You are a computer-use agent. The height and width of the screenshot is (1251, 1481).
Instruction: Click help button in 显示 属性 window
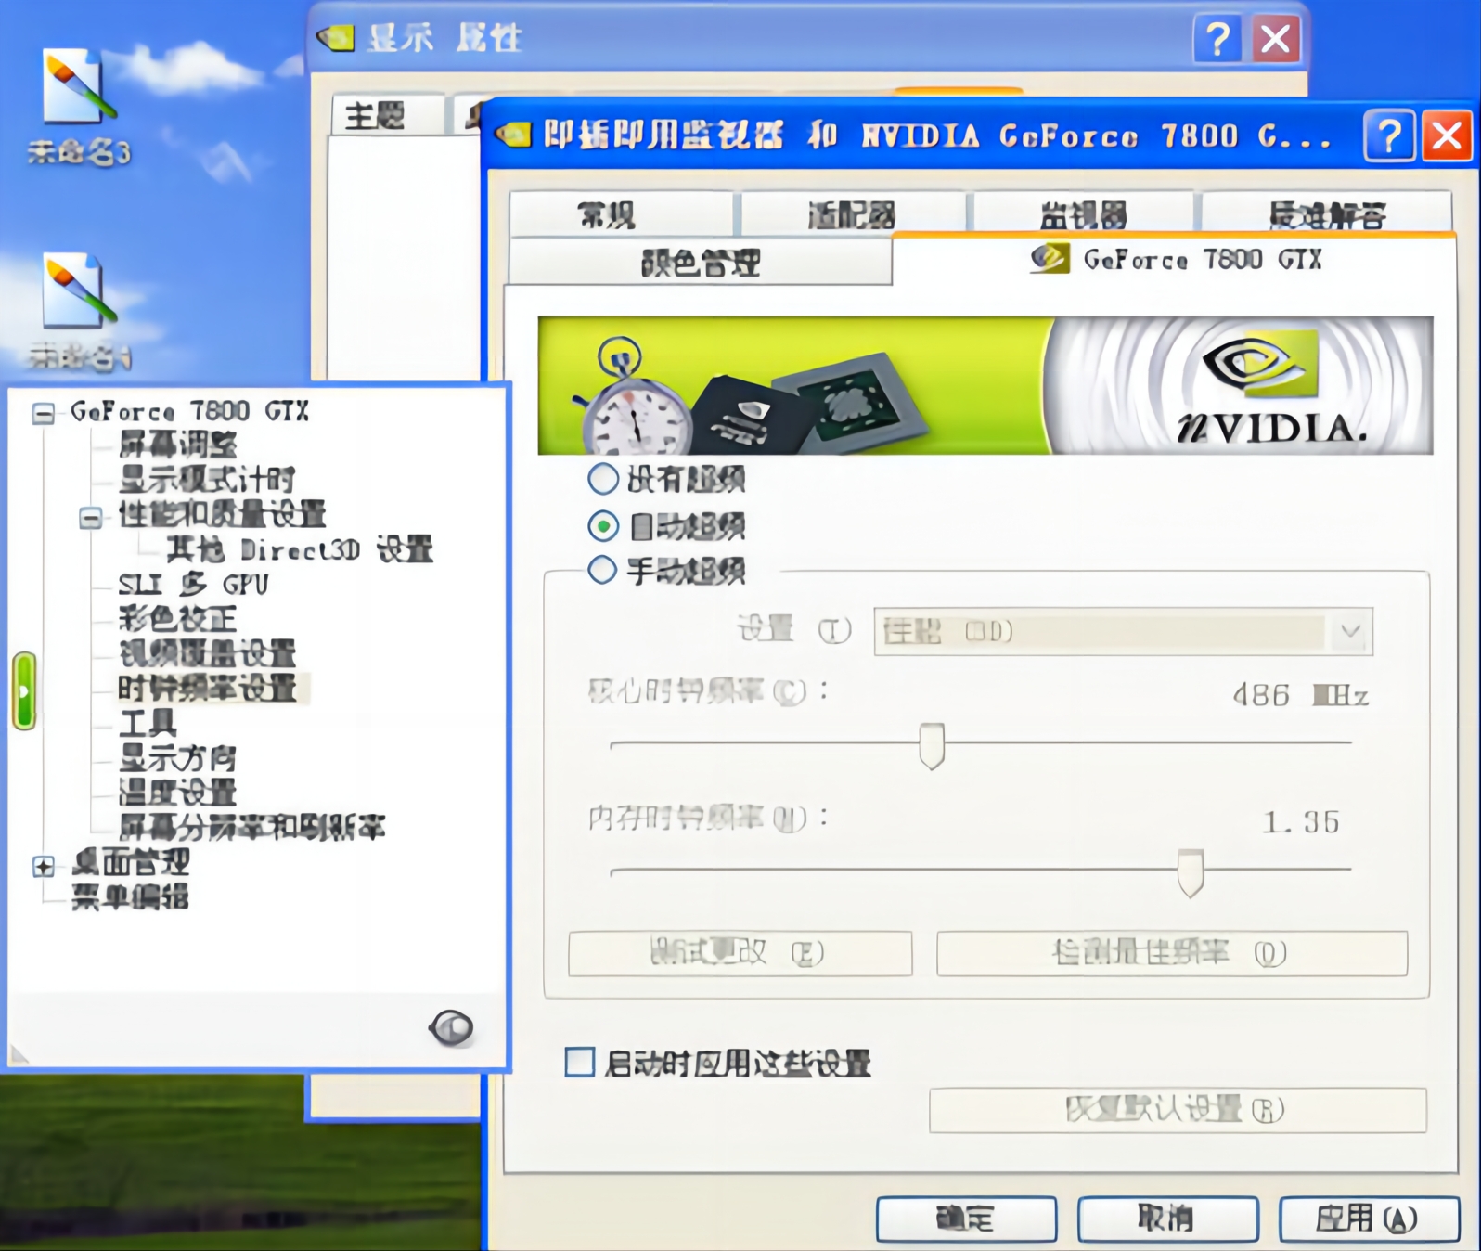(1217, 39)
